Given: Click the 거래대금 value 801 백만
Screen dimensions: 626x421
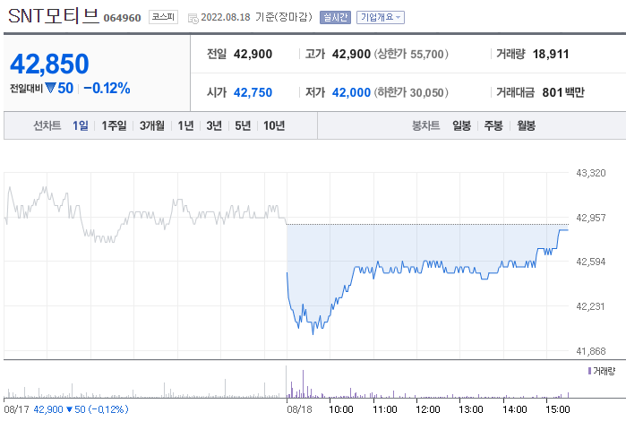Looking at the screenshot, I should point(563,92).
